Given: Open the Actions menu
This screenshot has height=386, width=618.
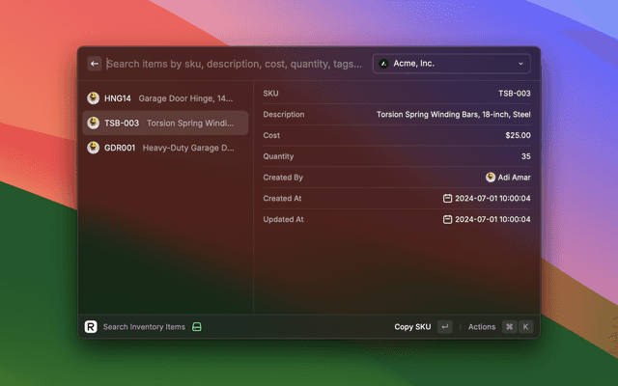Looking at the screenshot, I should pyautogui.click(x=482, y=327).
